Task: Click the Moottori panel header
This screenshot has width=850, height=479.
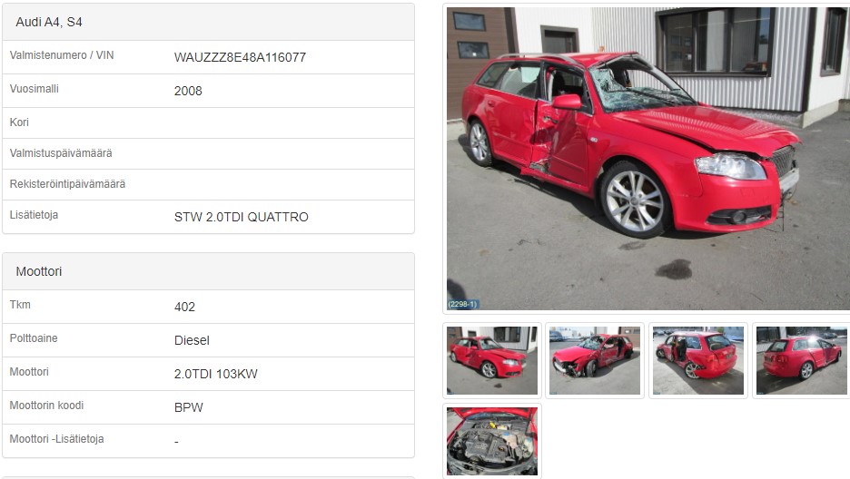Action: click(208, 271)
